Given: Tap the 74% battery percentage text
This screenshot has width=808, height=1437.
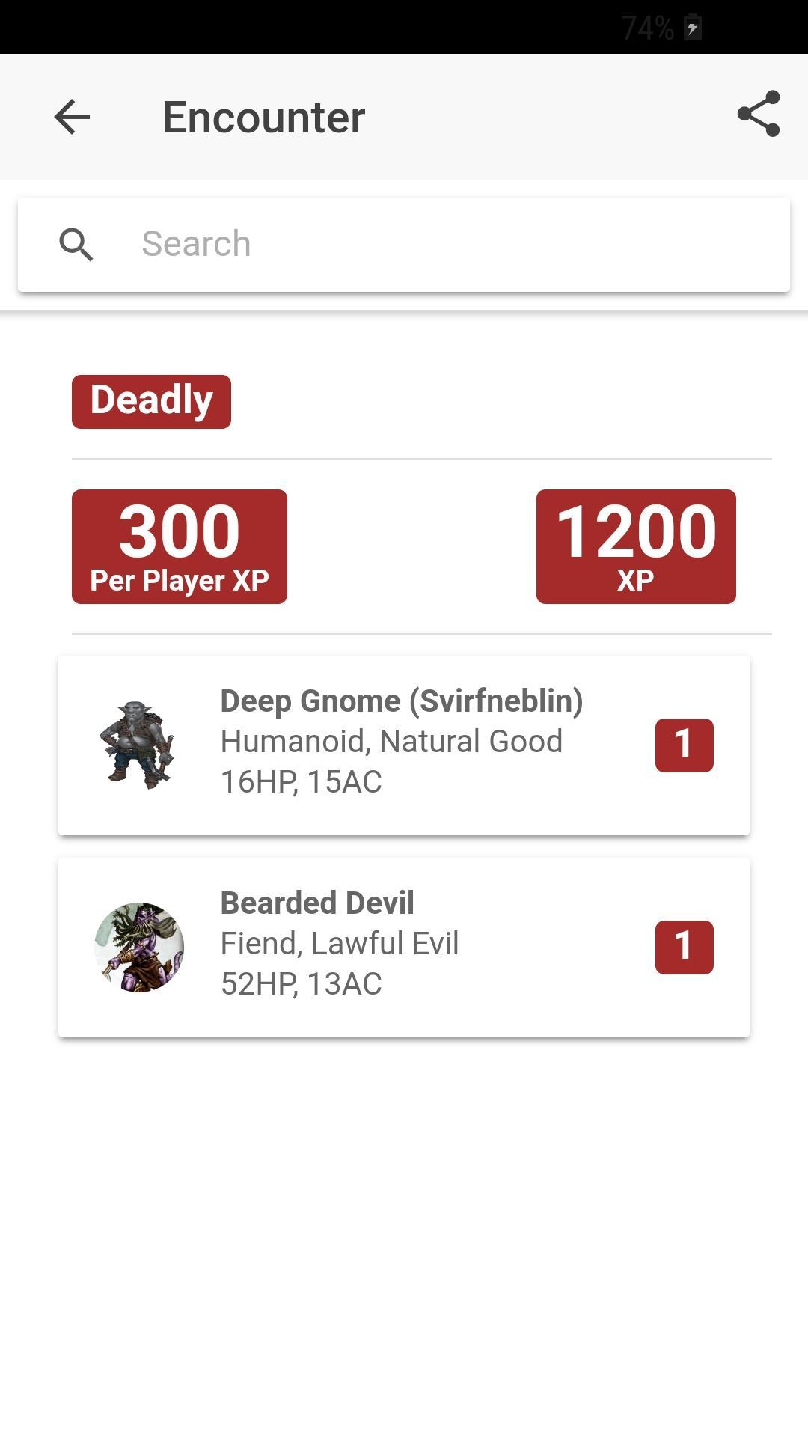Looking at the screenshot, I should (647, 28).
